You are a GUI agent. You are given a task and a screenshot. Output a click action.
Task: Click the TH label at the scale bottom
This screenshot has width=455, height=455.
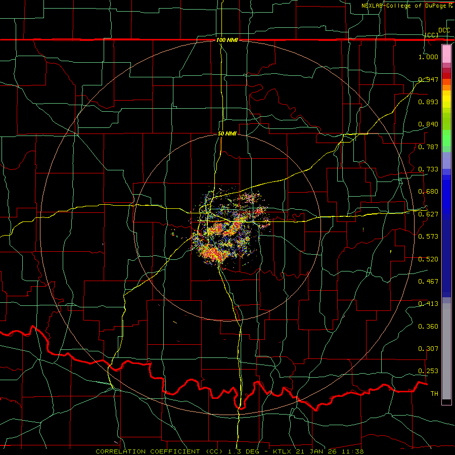tap(434, 393)
